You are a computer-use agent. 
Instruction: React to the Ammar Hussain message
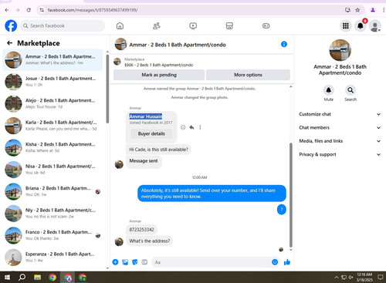tap(183, 127)
